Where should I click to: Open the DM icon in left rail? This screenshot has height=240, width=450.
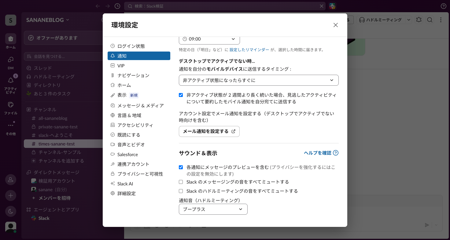pyautogui.click(x=11, y=59)
